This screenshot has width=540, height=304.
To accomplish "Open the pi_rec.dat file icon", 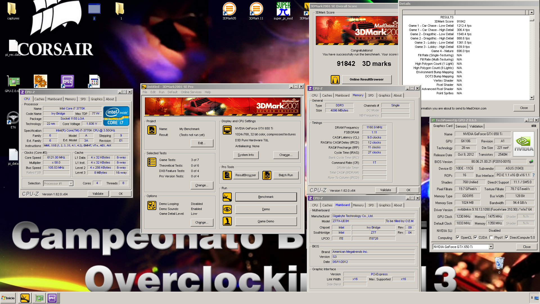I will pyautogui.click(x=13, y=47).
